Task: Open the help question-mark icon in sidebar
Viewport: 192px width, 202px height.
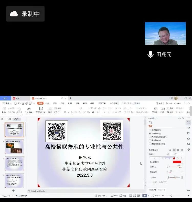Action: 188,139
